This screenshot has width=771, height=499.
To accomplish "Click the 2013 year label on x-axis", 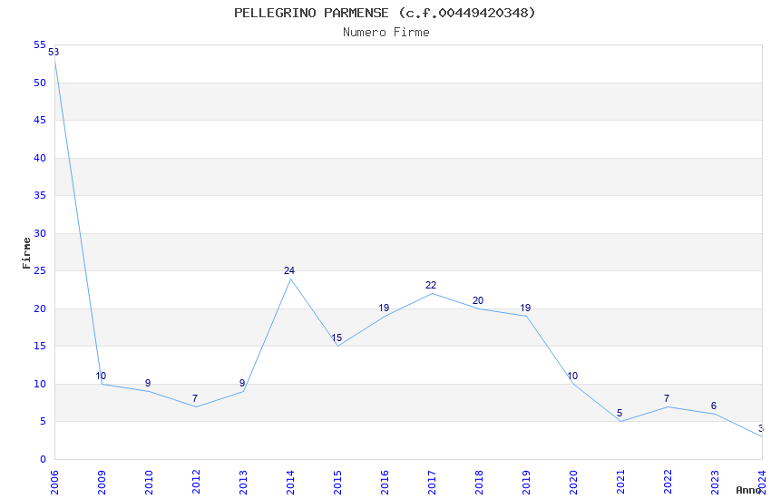I will click(x=243, y=479).
